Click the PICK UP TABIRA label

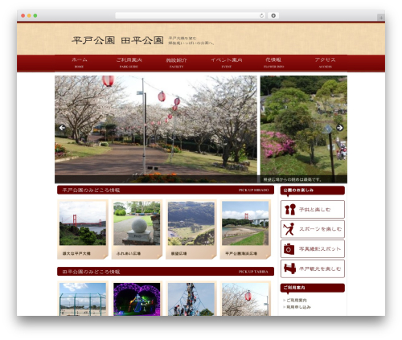click(x=253, y=272)
